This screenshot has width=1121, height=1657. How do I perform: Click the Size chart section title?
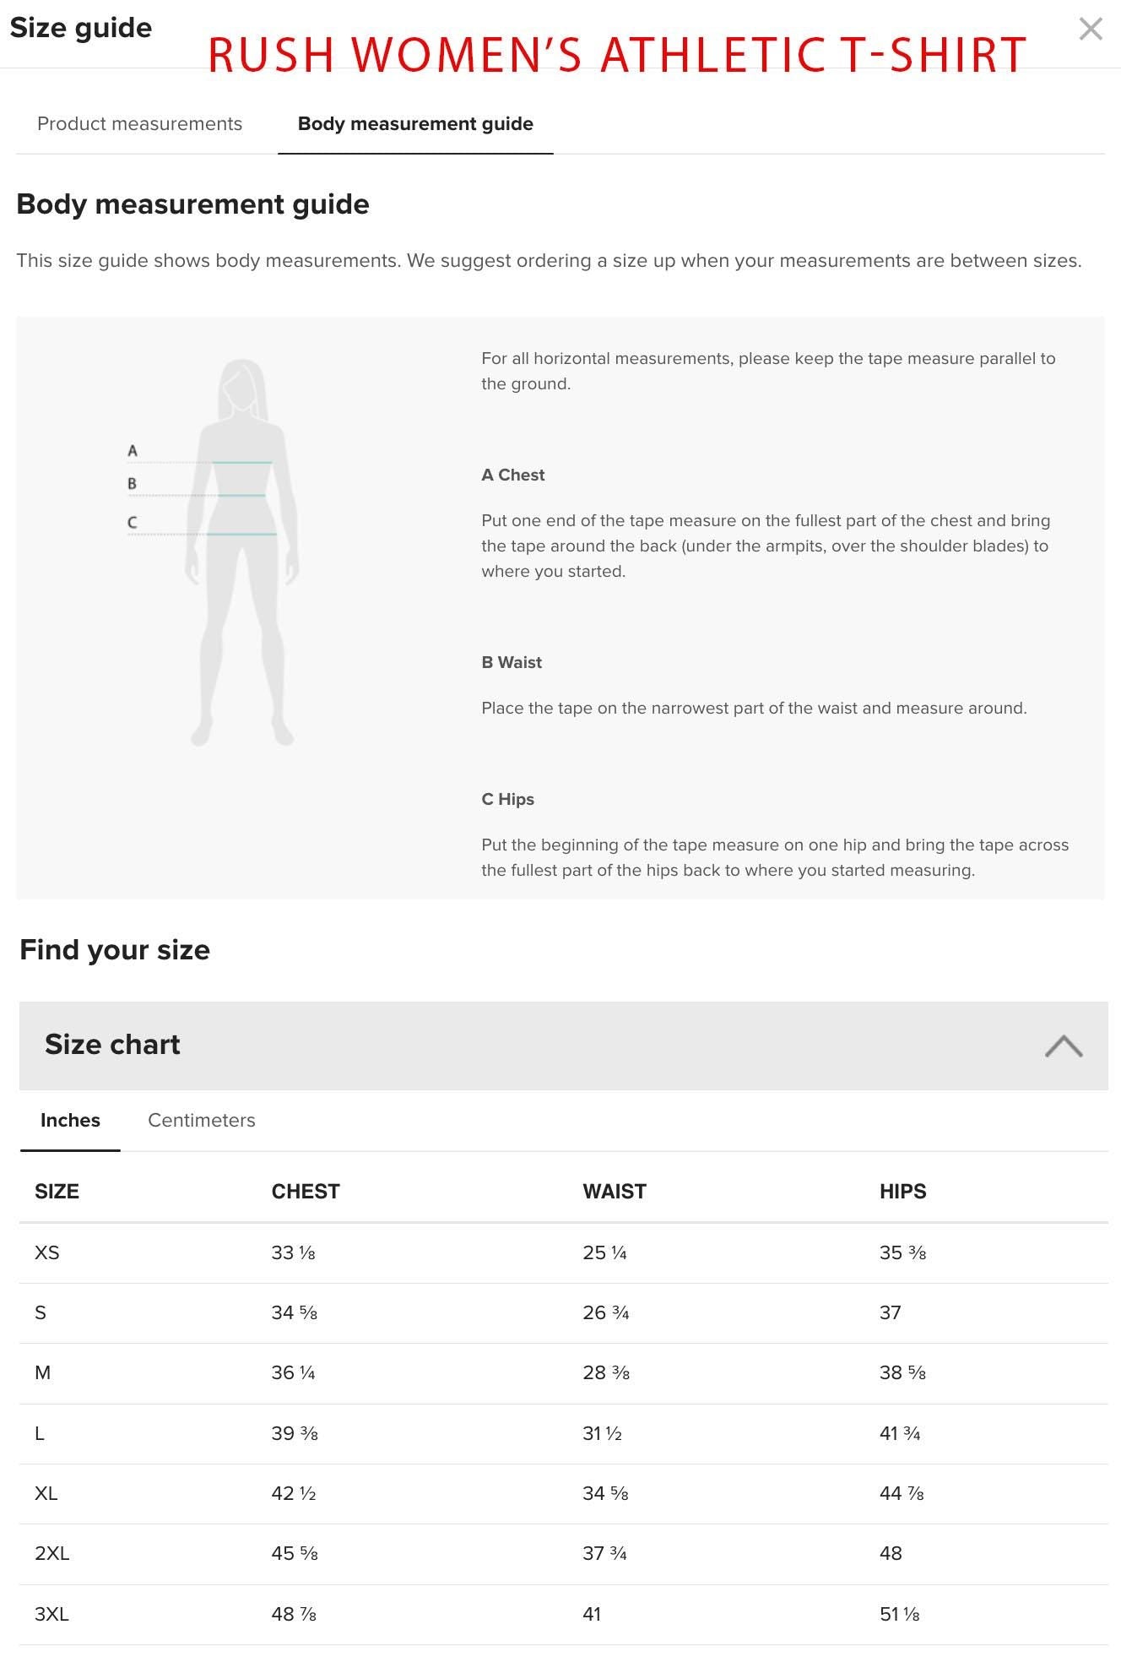point(112,1045)
